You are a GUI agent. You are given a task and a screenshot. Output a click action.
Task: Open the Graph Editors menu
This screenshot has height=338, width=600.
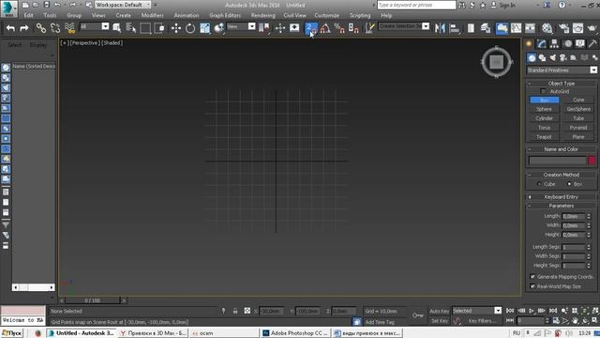pyautogui.click(x=225, y=15)
